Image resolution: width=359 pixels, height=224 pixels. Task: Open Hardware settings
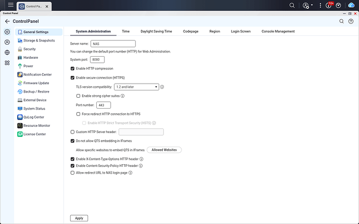pyautogui.click(x=39, y=58)
